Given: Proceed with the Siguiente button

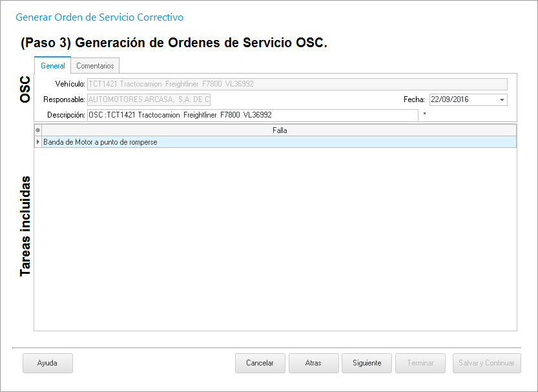Looking at the screenshot, I should 367,363.
